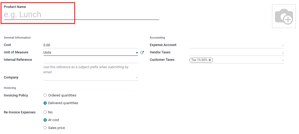Click the camera image upload placeholder
The width and height of the screenshot is (299, 134).
click(x=284, y=16)
